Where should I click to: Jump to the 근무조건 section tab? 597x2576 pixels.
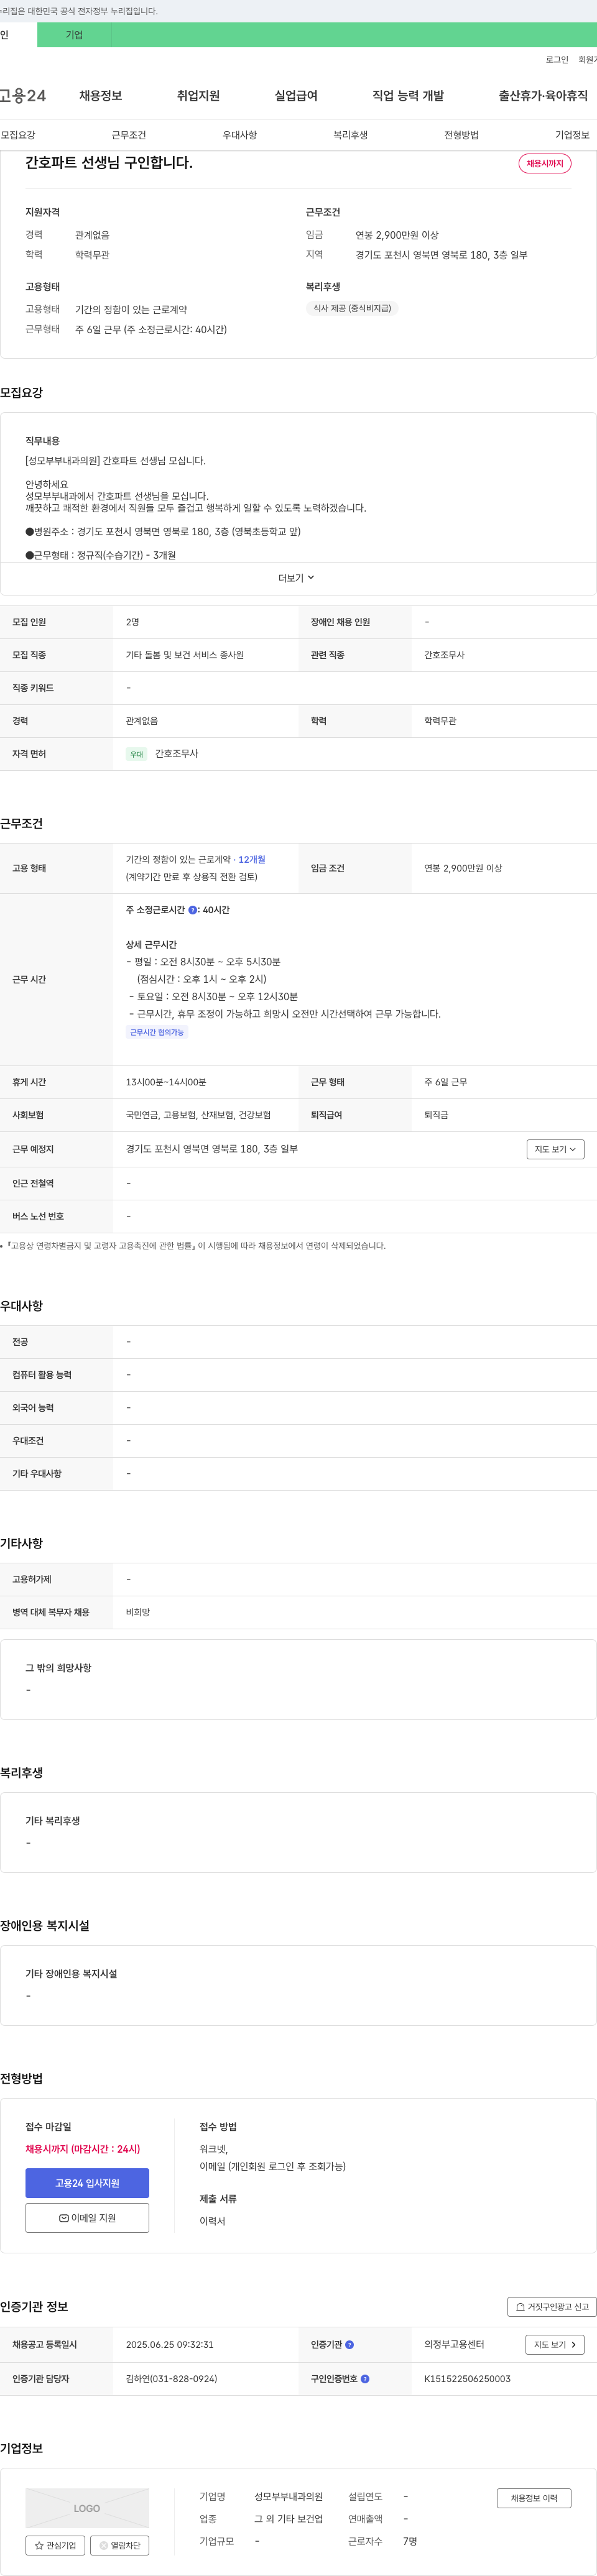tap(129, 135)
